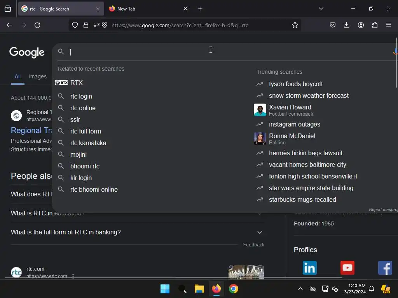Switch to the Images results tab
The height and width of the screenshot is (298, 398).
click(38, 76)
